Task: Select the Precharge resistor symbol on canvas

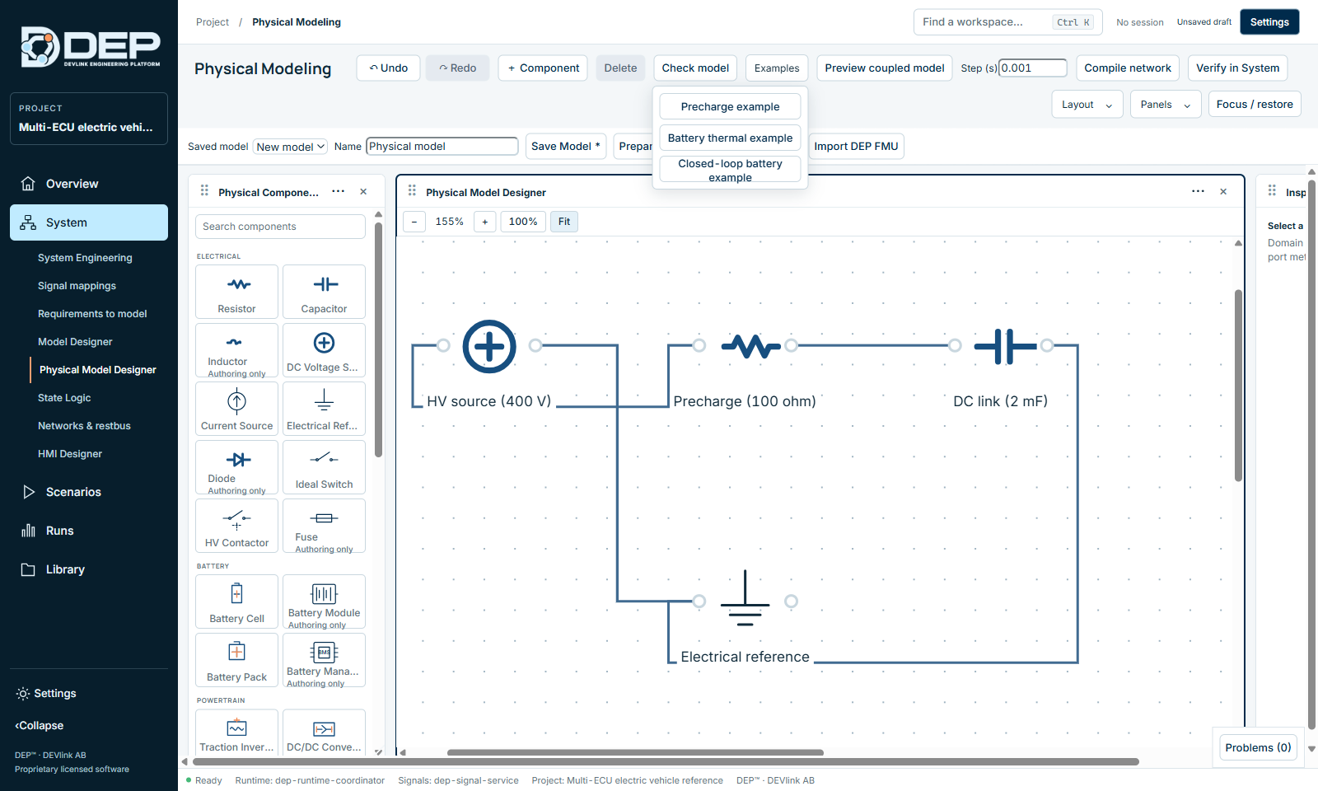Action: point(750,346)
